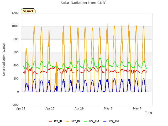
Task: Toggle the LW_in legend entry
Action: pos(55,121)
